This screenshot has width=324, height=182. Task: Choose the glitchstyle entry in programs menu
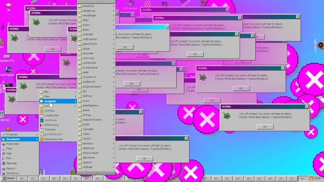click(96, 158)
